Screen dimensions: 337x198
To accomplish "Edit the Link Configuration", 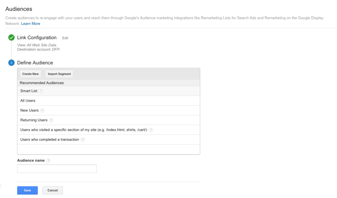I will 65,38.
